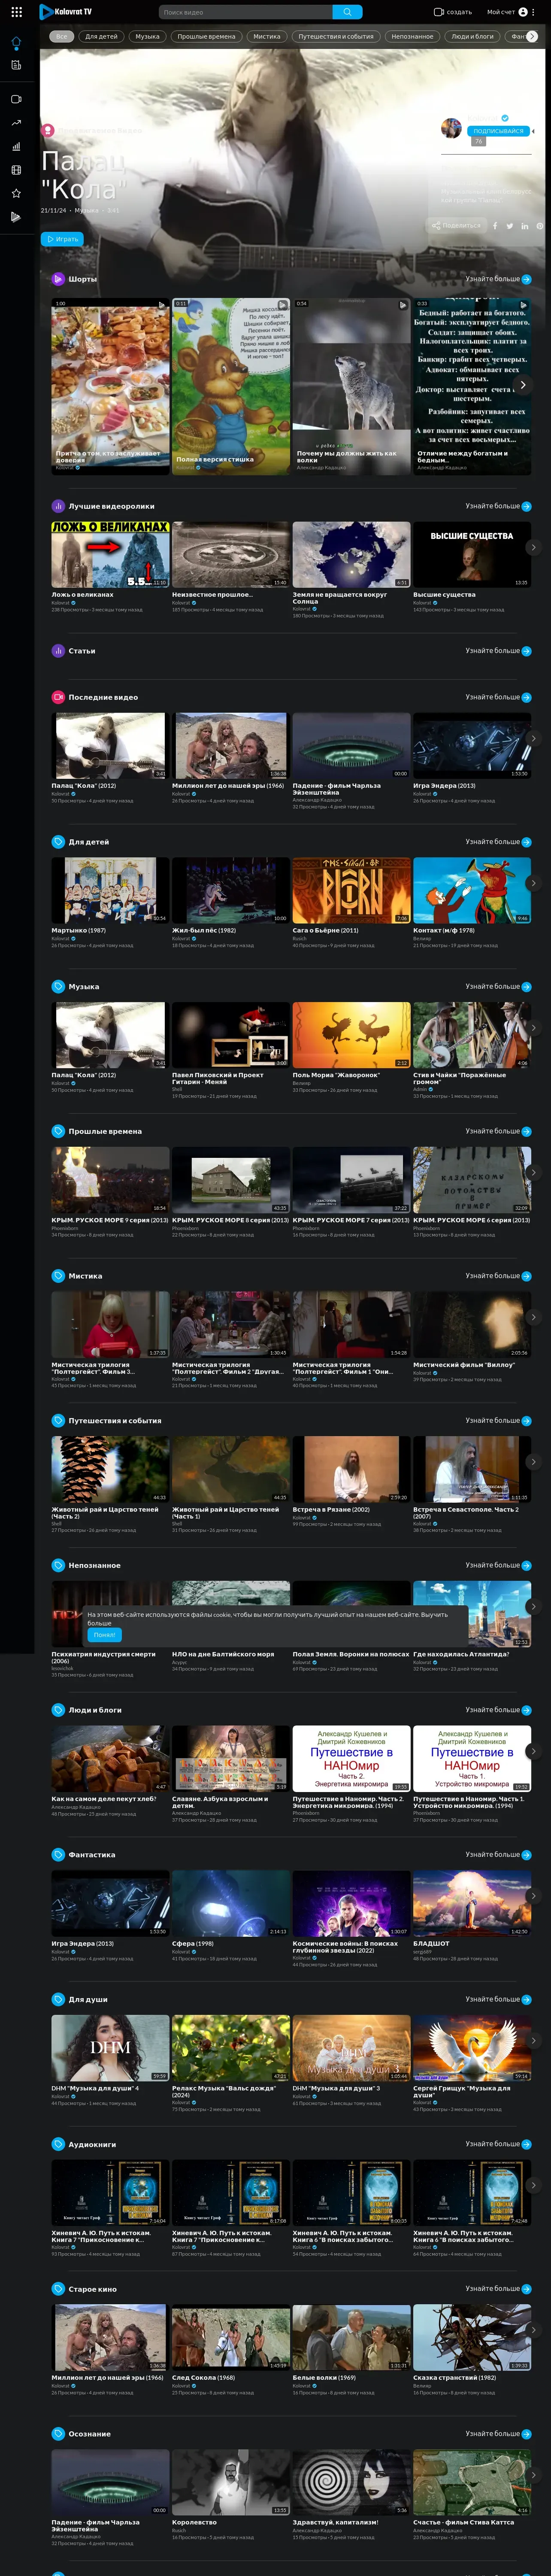This screenshot has width=551, height=2576.
Task: Open the trending arrow icon in sidebar
Action: click(16, 122)
